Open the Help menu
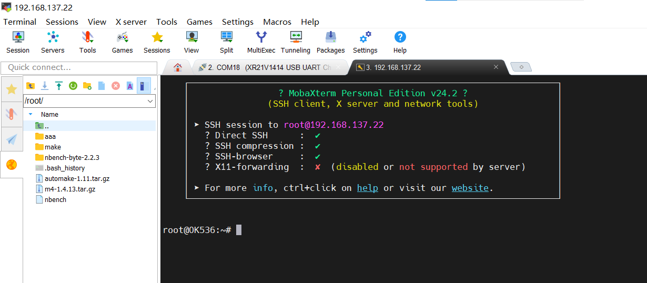 [310, 22]
